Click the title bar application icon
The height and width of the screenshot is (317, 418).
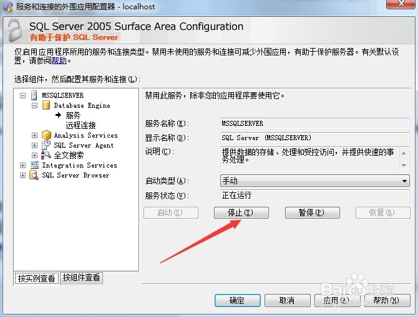(x=7, y=6)
